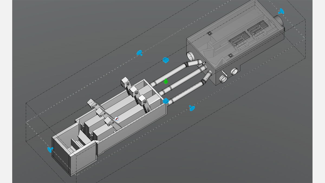Viewport: 325px width, 183px height.
Task: Select the blue grip at the tray's front end cap
Action: [50, 150]
